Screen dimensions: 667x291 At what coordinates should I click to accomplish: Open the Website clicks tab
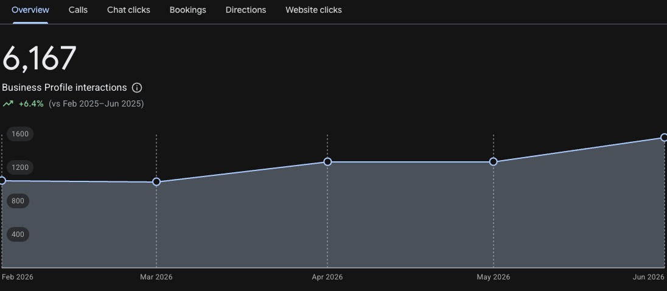313,10
